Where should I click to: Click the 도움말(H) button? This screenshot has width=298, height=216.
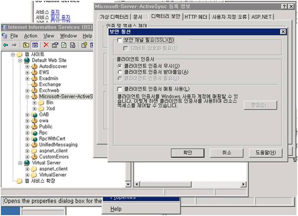point(266,153)
